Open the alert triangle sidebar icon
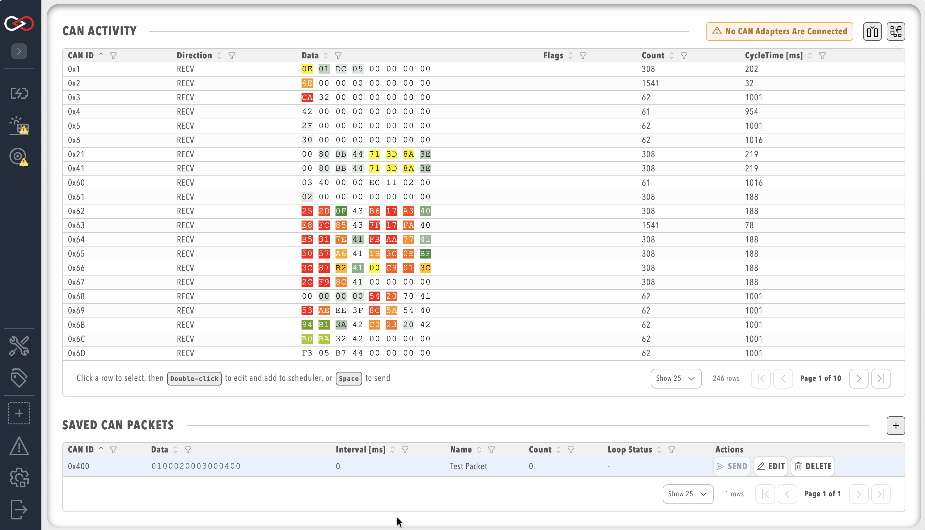 [x=19, y=446]
